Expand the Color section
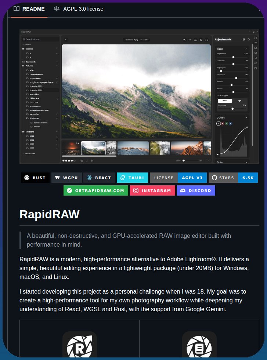Screen dimensions: 267x360 (x=246, y=162)
